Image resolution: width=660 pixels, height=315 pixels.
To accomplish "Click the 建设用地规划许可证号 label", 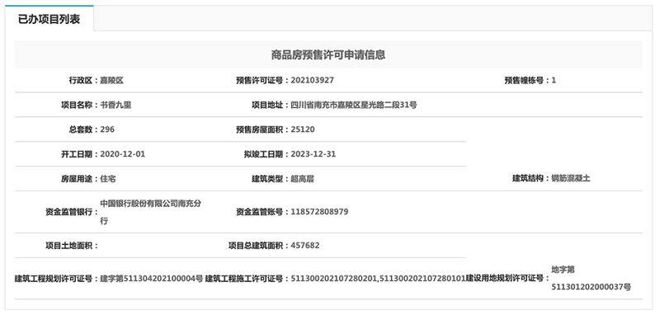I will click(505, 279).
